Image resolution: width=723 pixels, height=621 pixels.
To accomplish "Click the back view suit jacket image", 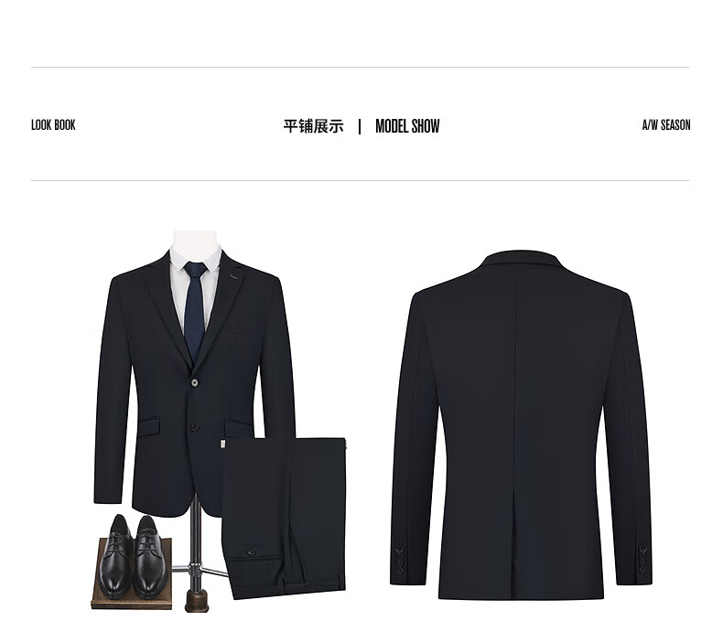I will [x=521, y=424].
